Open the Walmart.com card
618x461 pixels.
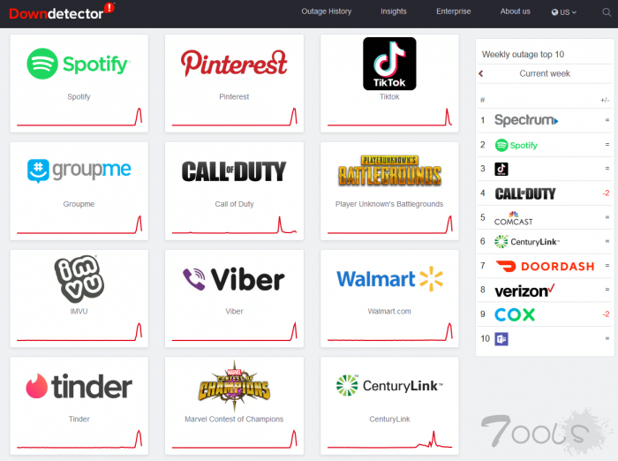click(389, 299)
